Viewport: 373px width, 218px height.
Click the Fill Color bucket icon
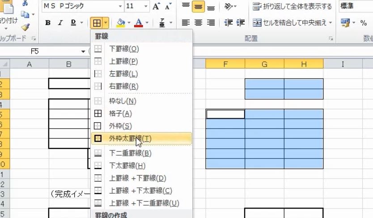121,23
